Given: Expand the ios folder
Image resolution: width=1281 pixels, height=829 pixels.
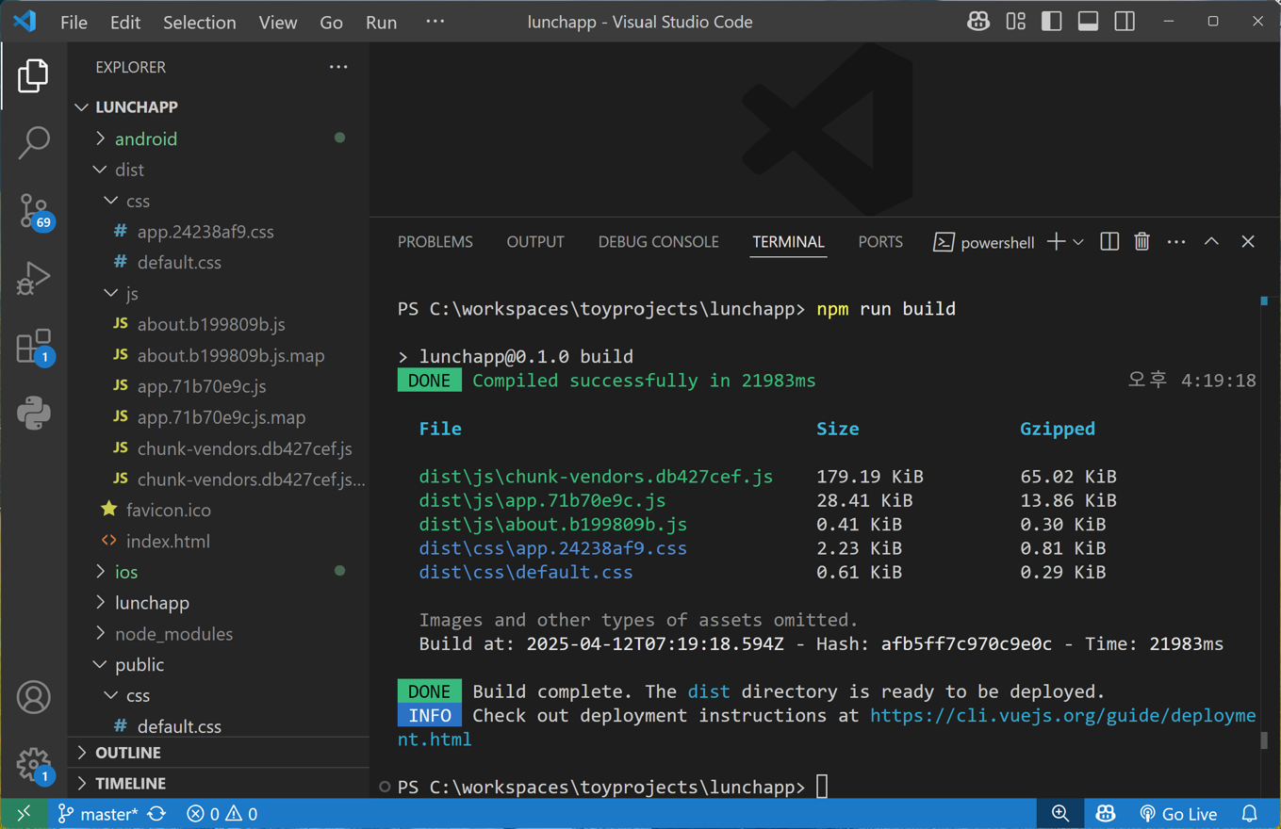Looking at the screenshot, I should point(219,572).
